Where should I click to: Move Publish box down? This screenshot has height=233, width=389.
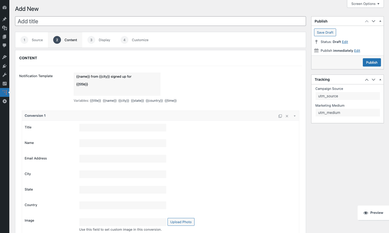click(x=373, y=21)
